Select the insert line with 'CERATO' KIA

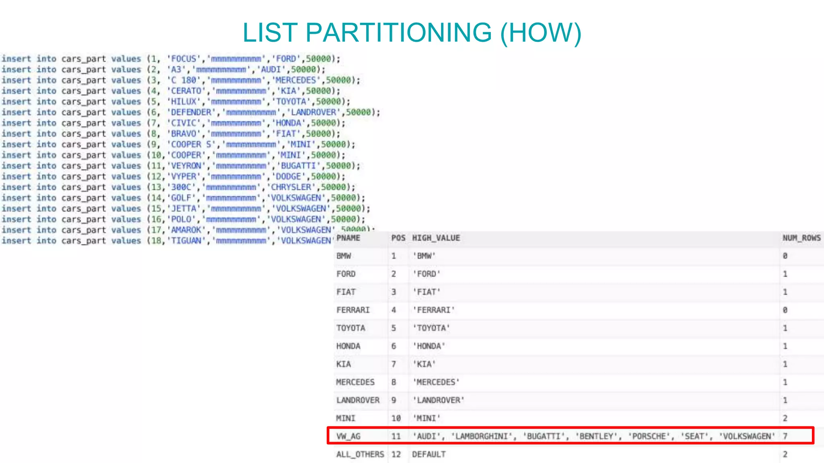tap(171, 91)
